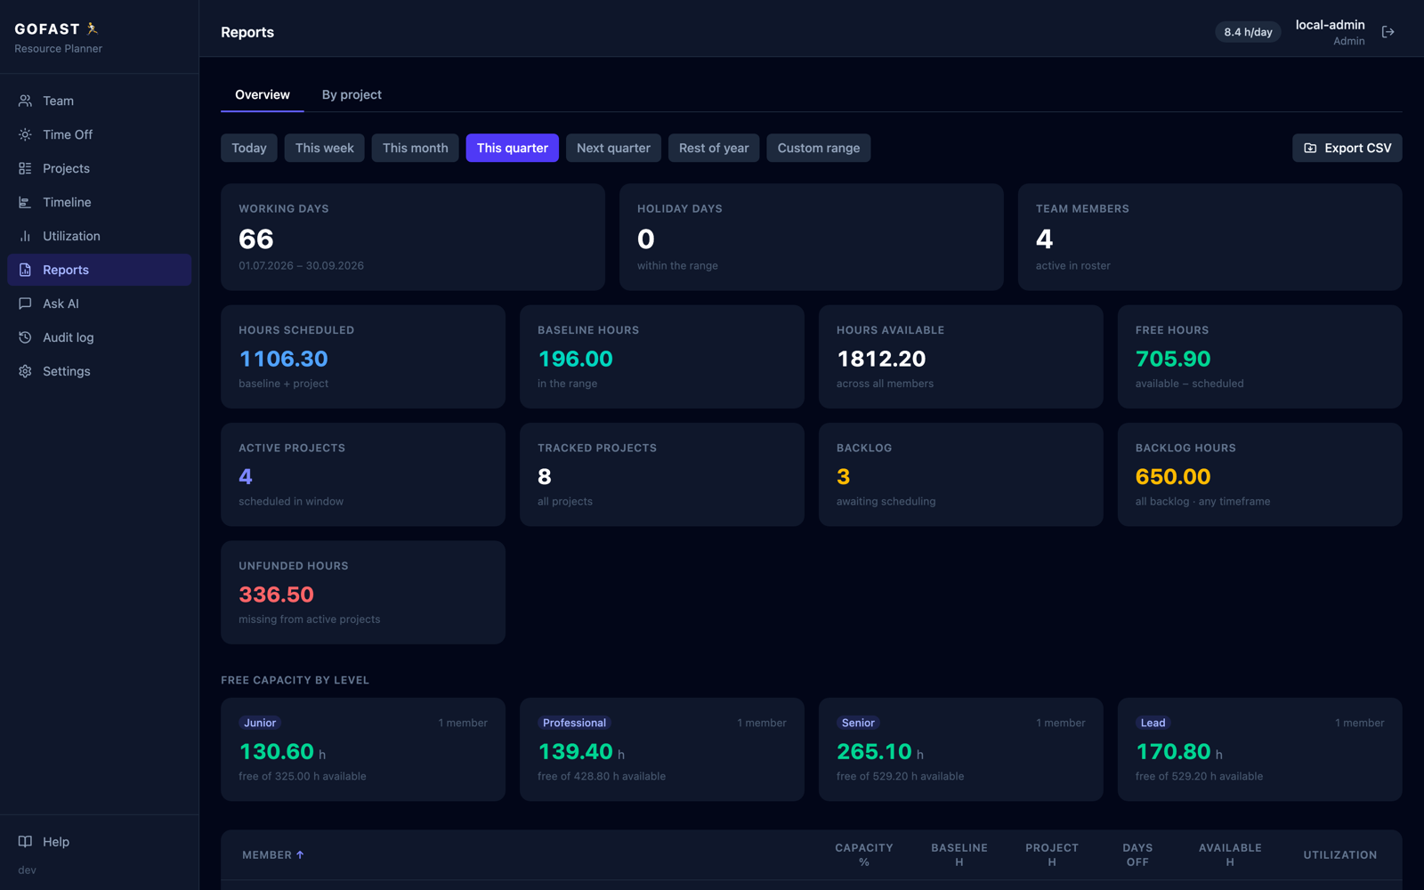The image size is (1424, 890).
Task: Select the Next quarter range filter
Action: 614,148
